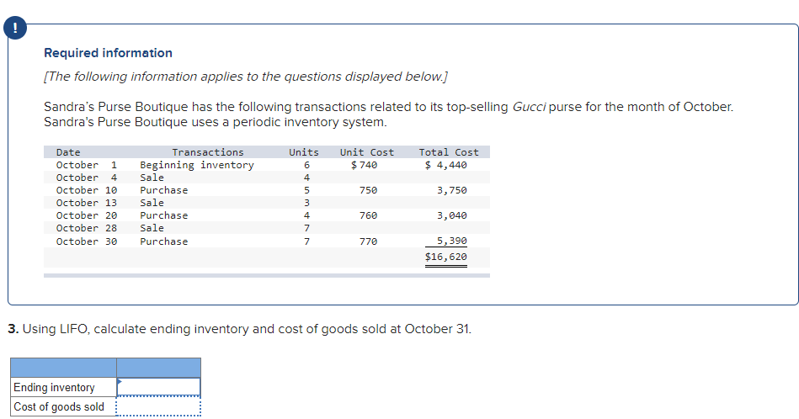The image size is (799, 419).
Task: Click the 5,390 total cost cell
Action: pos(452,241)
